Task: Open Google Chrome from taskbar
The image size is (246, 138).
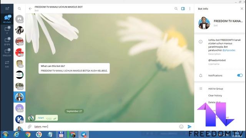Action: pyautogui.click(x=28, y=135)
